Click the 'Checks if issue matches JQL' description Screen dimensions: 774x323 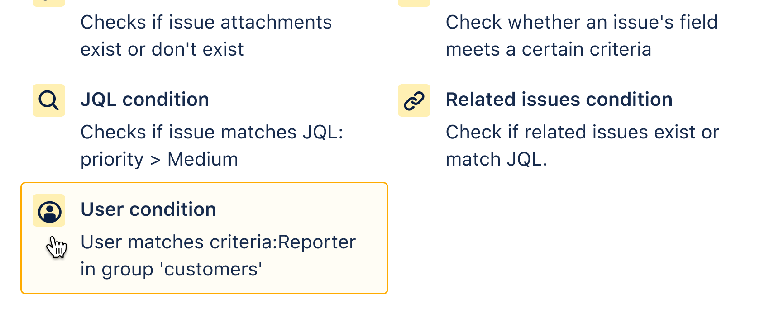[212, 132]
